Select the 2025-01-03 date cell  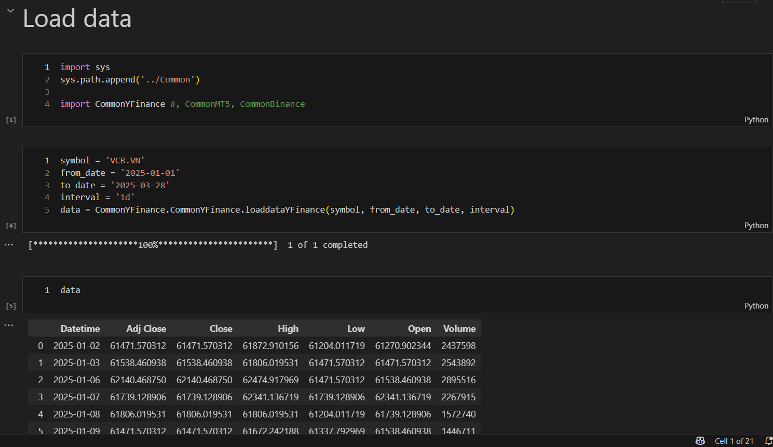coord(77,363)
